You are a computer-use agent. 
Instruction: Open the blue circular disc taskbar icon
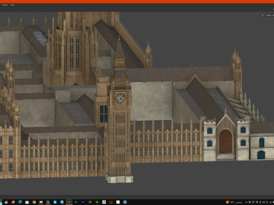click(x=125, y=202)
